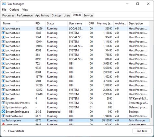Click memory value 30,120 K
This screenshot has width=154, height=137.
[x=107, y=120]
